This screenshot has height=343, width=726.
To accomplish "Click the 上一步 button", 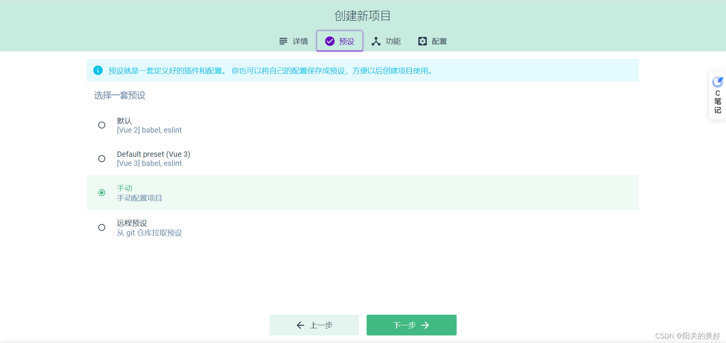I will 314,325.
